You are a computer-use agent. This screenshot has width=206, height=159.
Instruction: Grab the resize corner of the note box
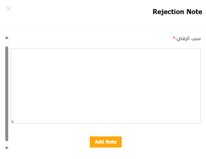click(x=13, y=121)
